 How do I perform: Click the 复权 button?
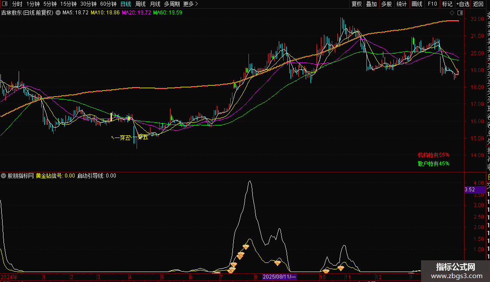point(356,4)
